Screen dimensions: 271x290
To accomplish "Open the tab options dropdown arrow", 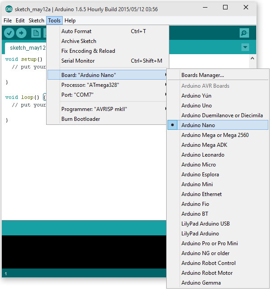I will click(x=245, y=47).
